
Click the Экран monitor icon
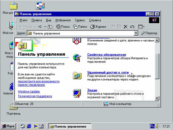point(77,93)
